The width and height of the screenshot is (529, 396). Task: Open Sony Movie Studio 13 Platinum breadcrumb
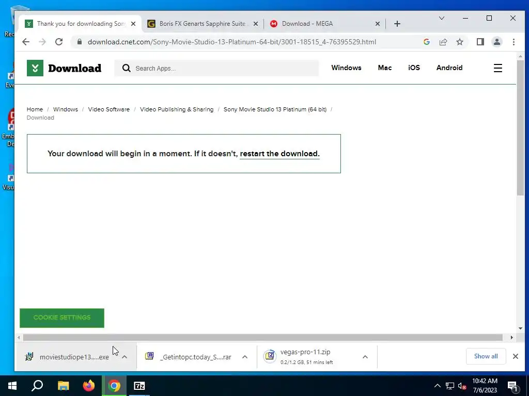point(275,109)
